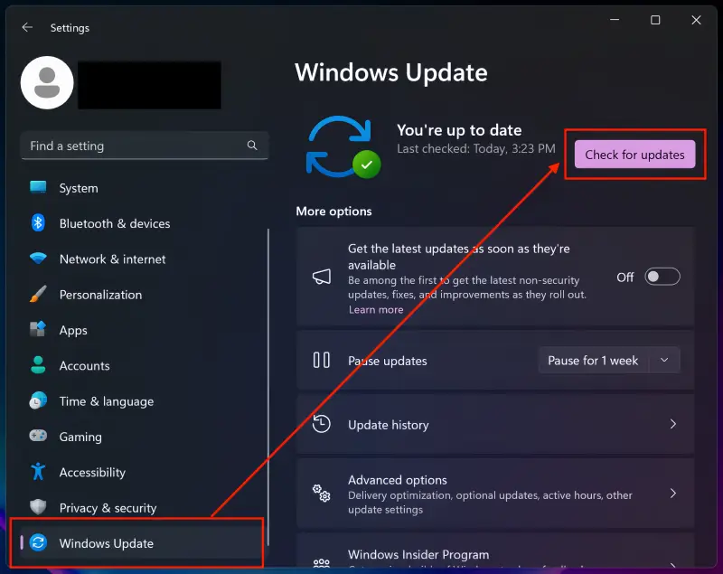Screen dimensions: 723x574
Task: Click the Windows Insider Program people icon
Action: pos(322,563)
